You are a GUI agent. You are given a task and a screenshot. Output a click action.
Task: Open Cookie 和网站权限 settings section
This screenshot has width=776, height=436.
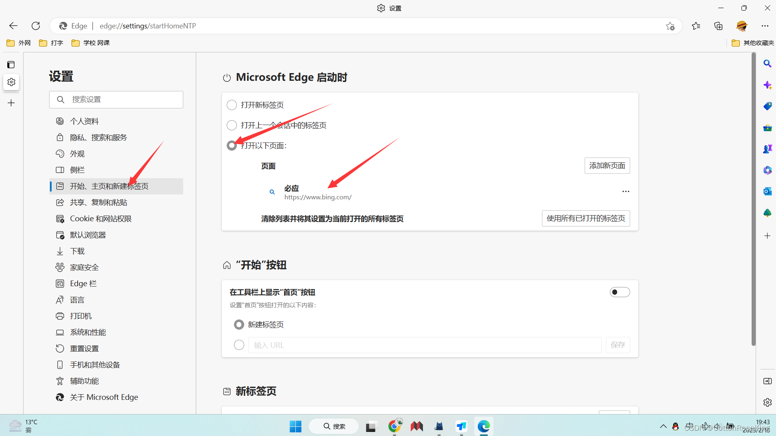point(116,219)
